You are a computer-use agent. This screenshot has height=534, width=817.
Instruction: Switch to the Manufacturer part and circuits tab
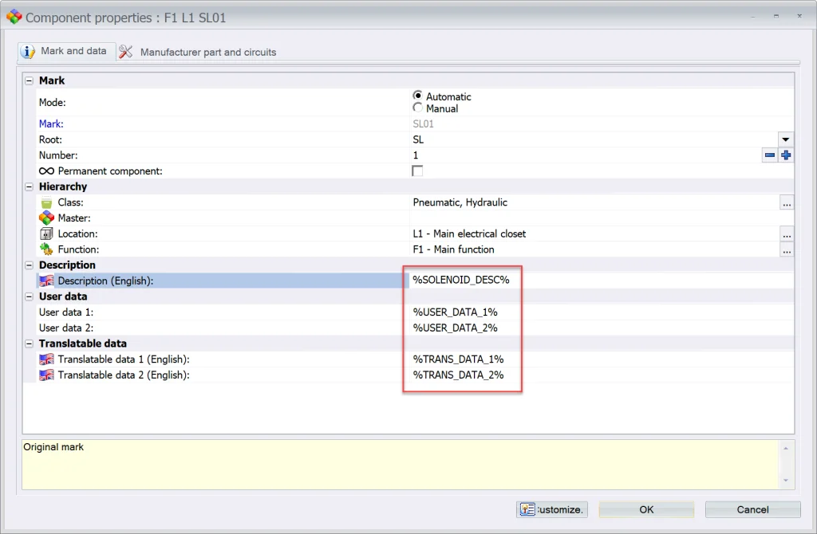click(x=206, y=52)
